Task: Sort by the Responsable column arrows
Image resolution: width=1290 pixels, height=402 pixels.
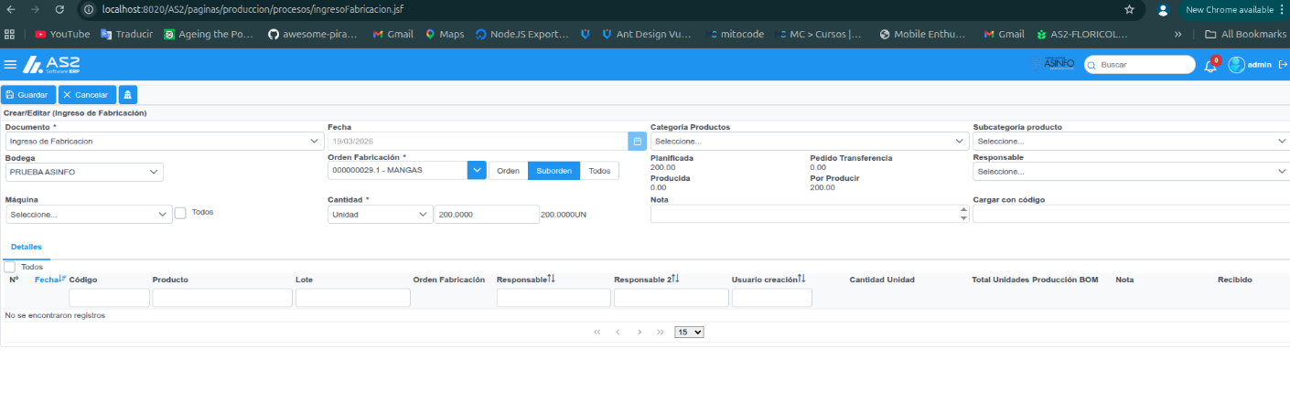Action: [552, 279]
